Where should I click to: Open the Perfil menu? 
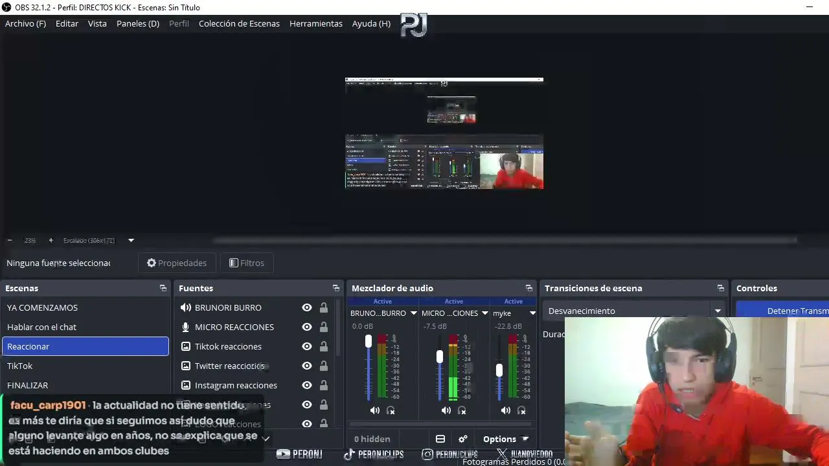pyautogui.click(x=179, y=23)
